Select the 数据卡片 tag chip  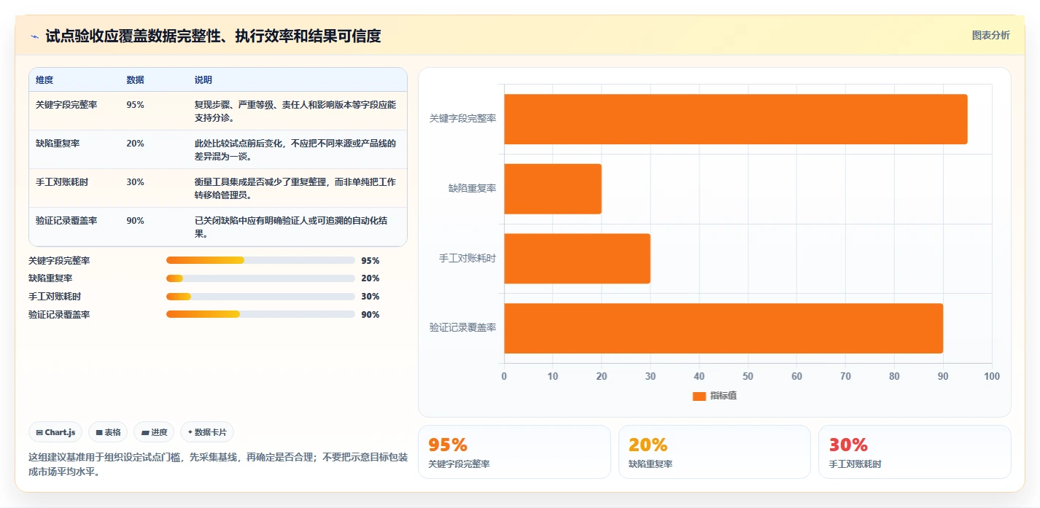[207, 432]
